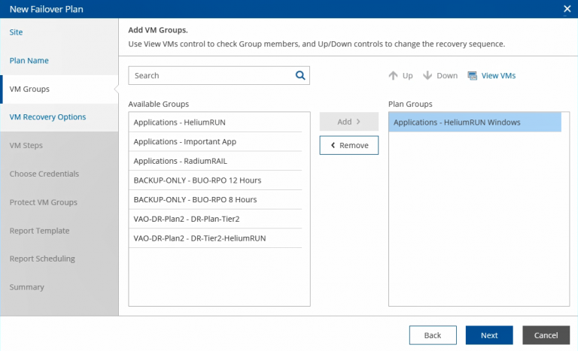Select "BACKUP-ONLY - BUO-RPO 8 Hours" group

(215, 200)
